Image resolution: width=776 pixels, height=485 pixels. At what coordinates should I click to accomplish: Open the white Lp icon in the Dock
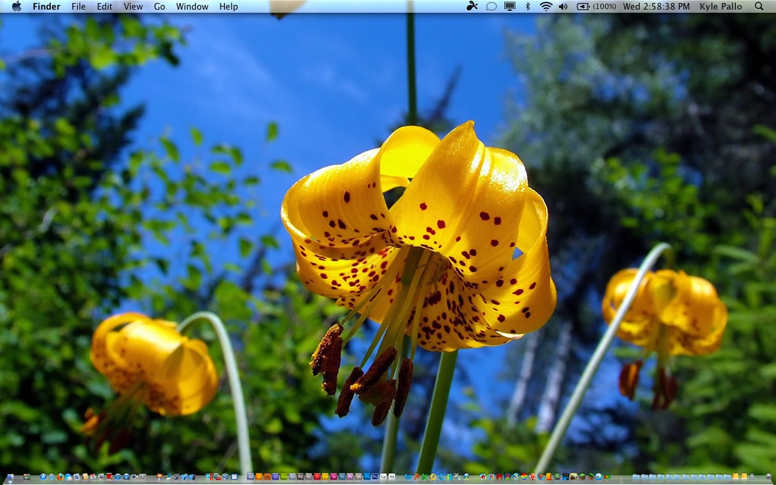383,477
